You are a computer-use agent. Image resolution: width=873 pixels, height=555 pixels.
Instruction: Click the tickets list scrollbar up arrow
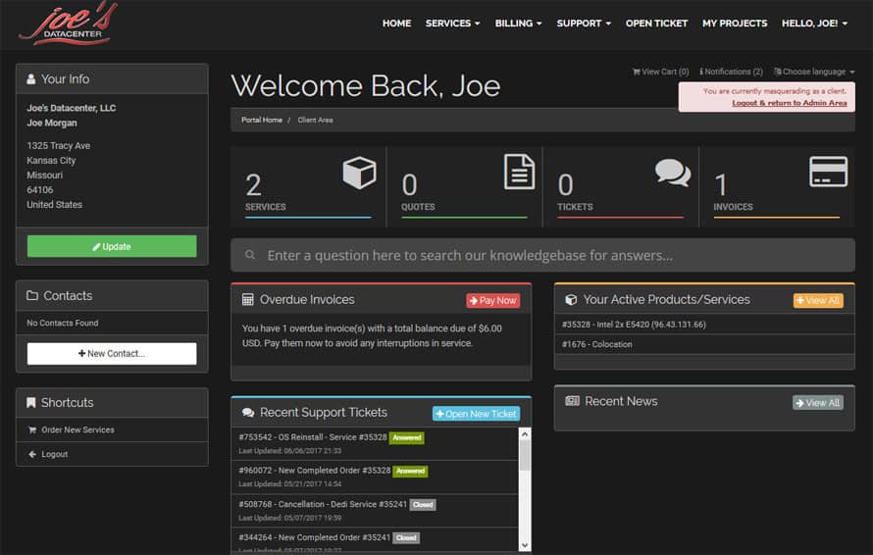[525, 434]
